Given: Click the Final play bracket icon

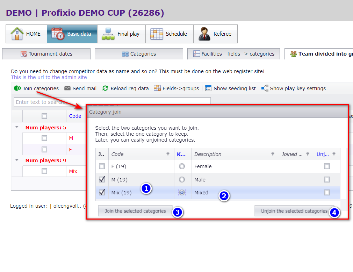Looking at the screenshot, I should pyautogui.click(x=108, y=34).
